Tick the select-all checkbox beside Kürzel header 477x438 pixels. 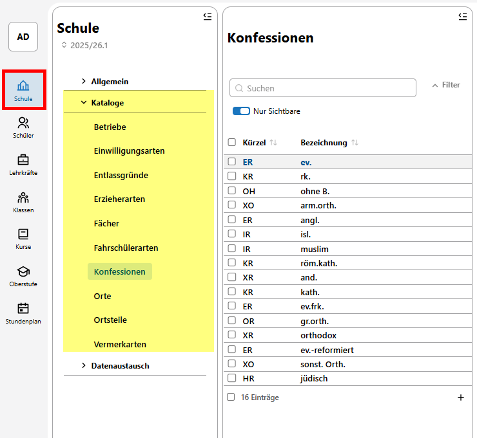(232, 142)
